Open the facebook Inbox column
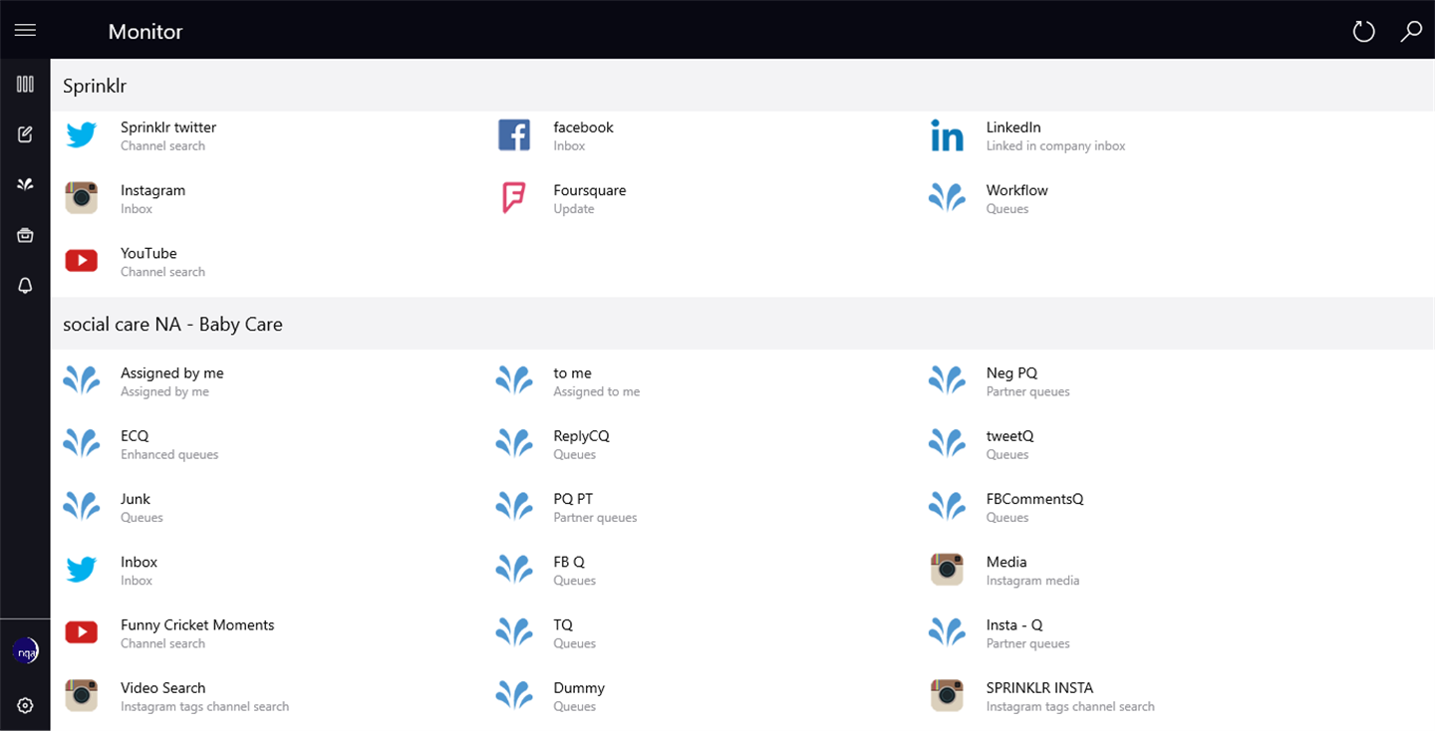1435x731 pixels. (583, 135)
